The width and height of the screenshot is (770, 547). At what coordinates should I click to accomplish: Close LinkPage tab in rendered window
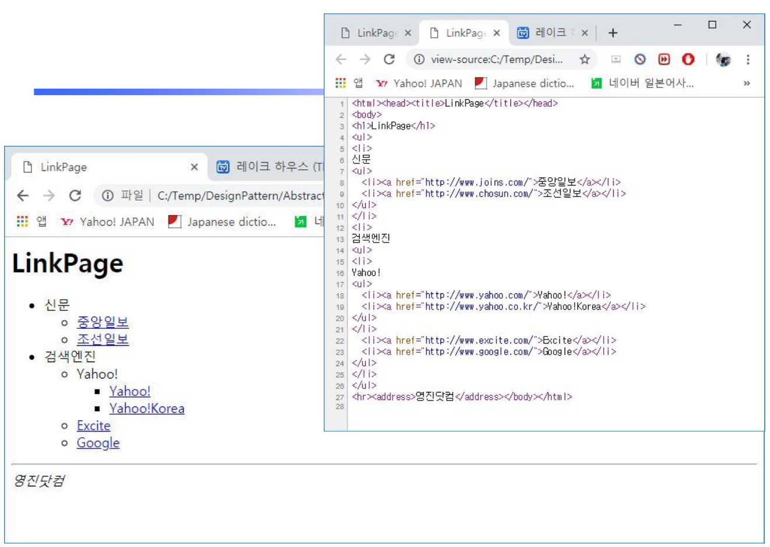pos(194,167)
